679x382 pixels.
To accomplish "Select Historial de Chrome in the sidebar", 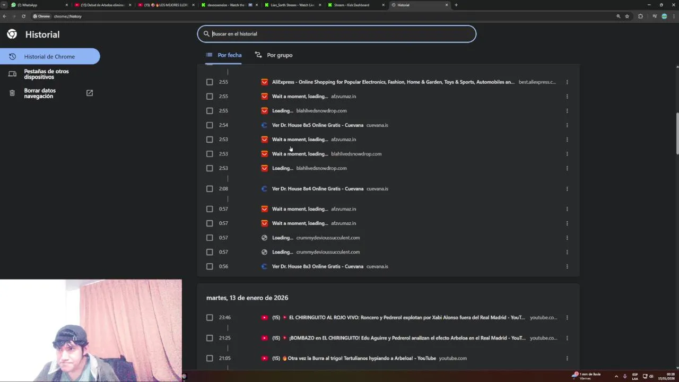I will [50, 56].
